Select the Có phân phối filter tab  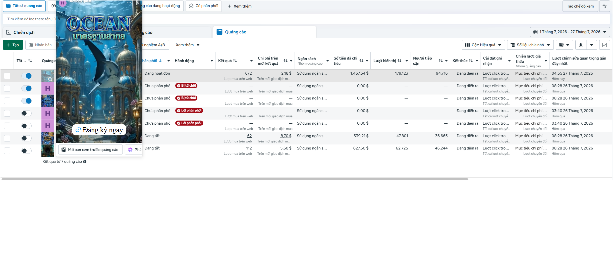tap(204, 6)
